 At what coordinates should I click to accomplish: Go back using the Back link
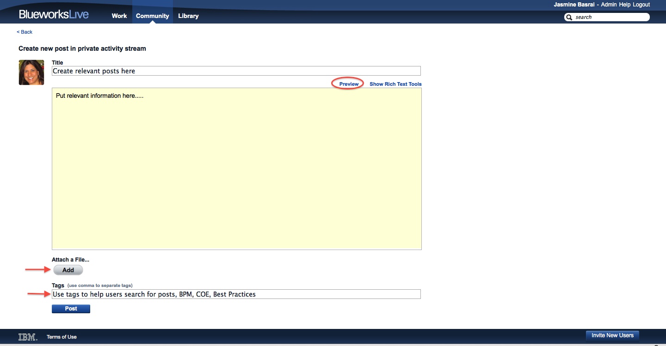pos(25,32)
